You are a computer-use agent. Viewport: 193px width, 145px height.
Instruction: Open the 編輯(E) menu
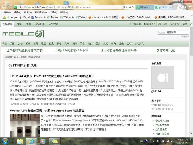17,12
